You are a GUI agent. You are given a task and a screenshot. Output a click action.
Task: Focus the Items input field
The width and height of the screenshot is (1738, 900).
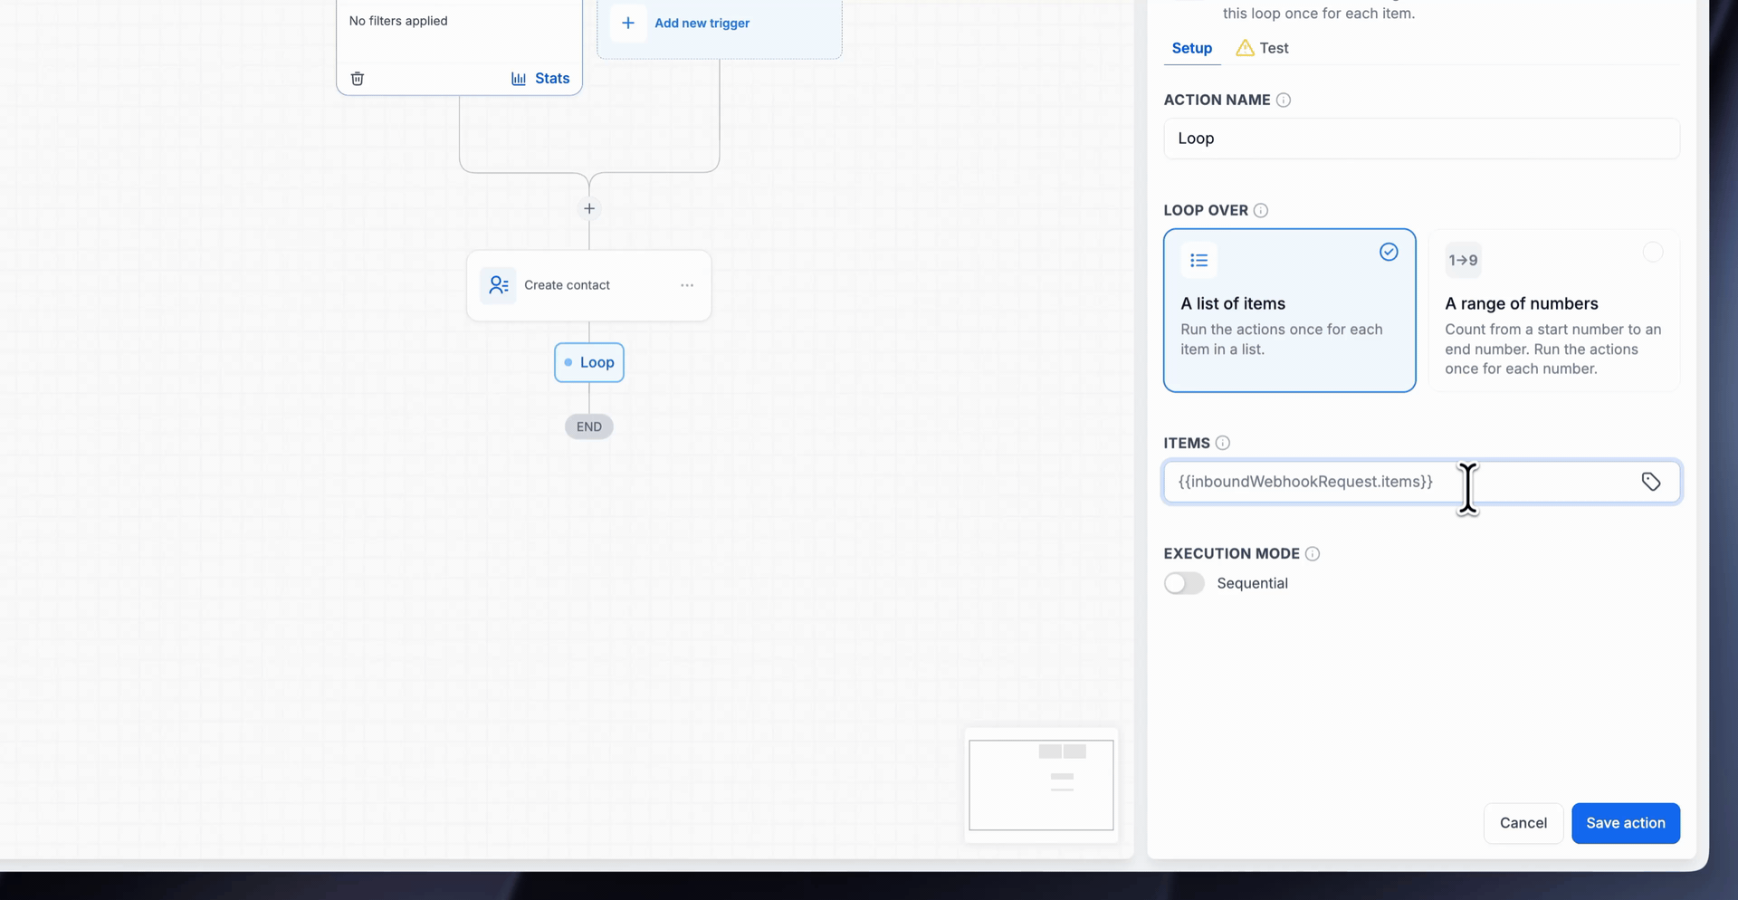pyautogui.click(x=1421, y=482)
